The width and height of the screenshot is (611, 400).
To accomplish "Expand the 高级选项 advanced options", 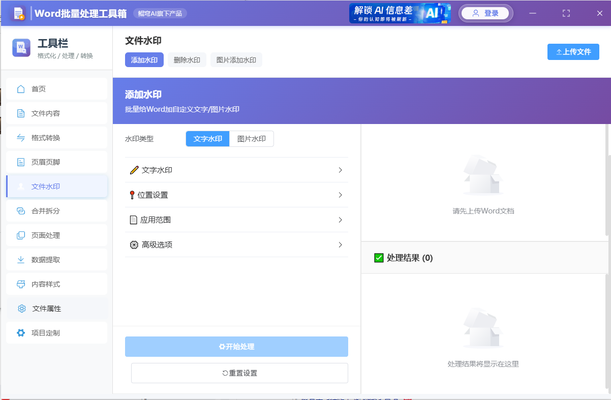I will [236, 244].
